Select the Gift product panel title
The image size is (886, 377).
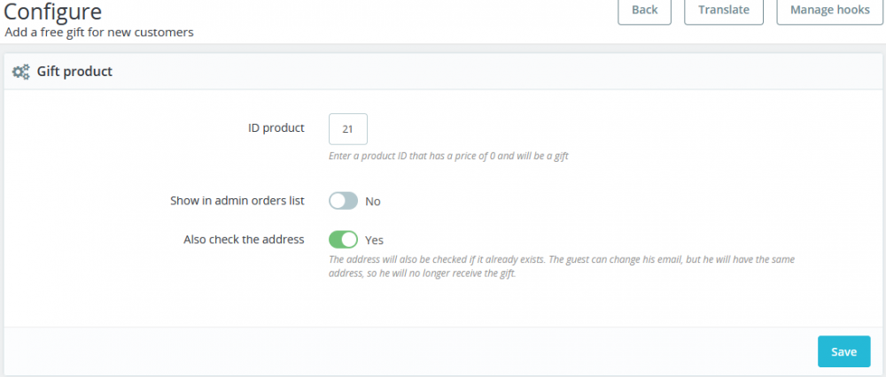click(x=74, y=71)
